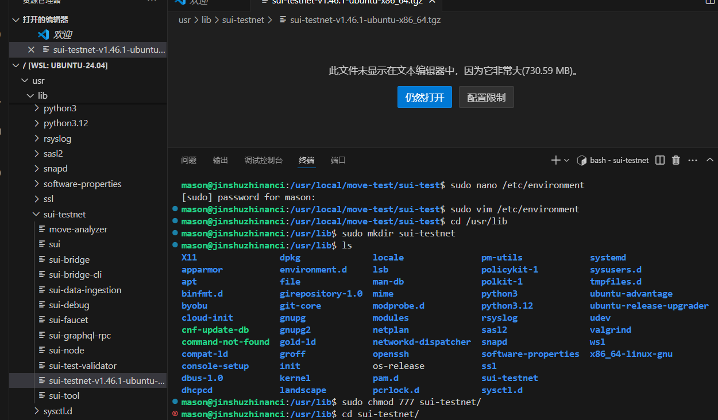Open the sui-bridge-cli file

75,275
